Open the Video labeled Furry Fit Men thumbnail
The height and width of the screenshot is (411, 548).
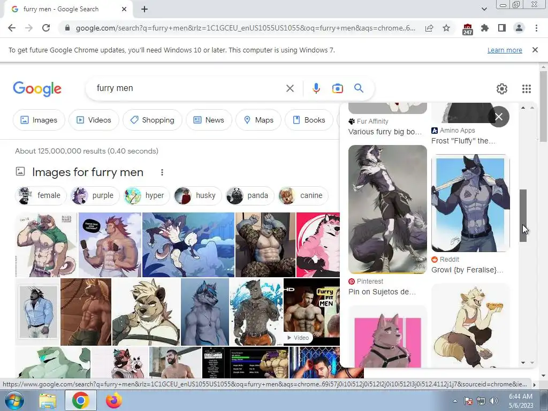(x=311, y=312)
